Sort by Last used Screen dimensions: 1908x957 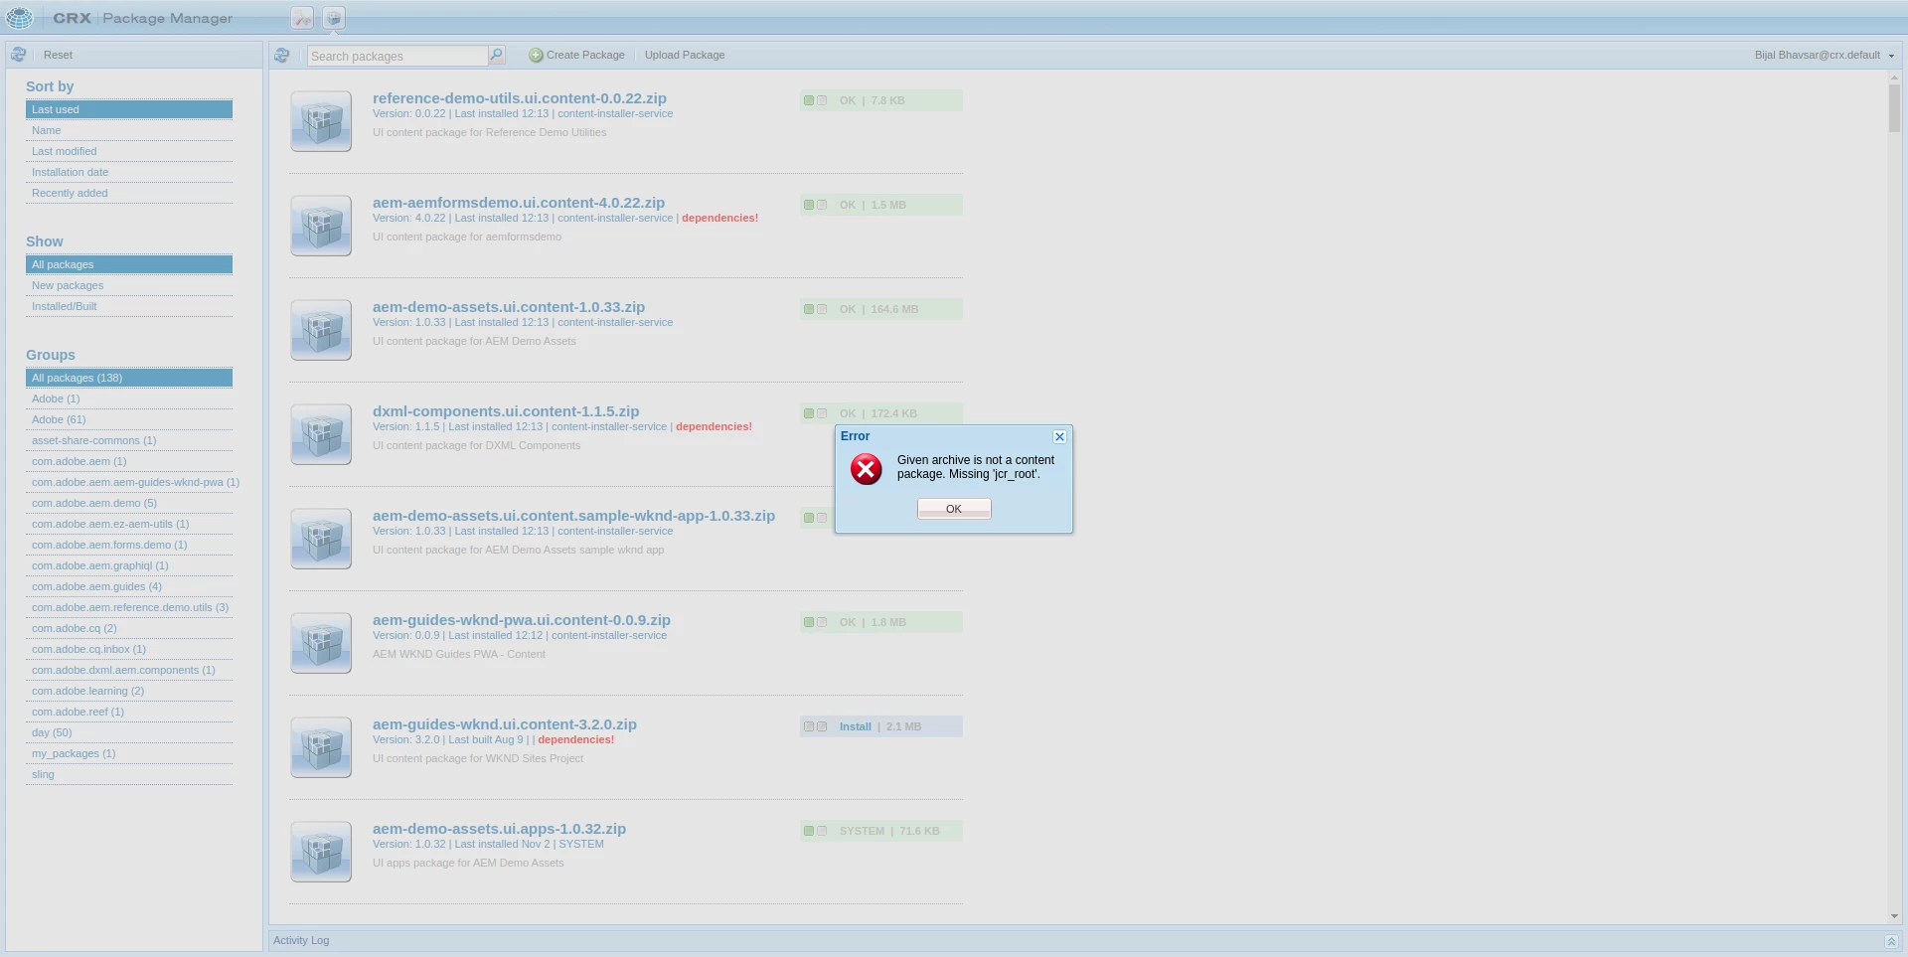pos(129,109)
